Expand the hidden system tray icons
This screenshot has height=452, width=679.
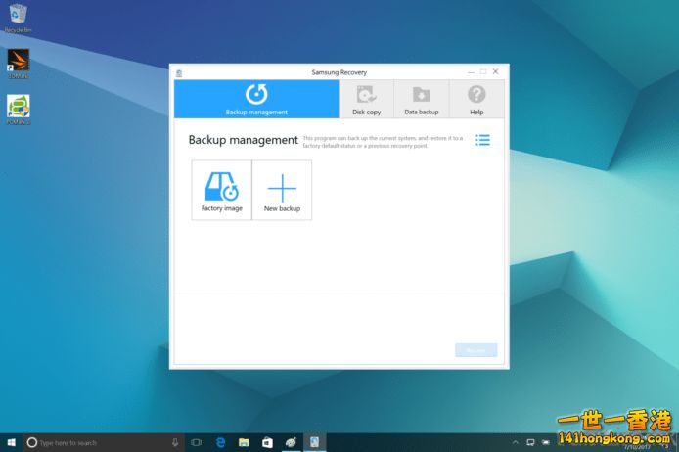tap(516, 442)
